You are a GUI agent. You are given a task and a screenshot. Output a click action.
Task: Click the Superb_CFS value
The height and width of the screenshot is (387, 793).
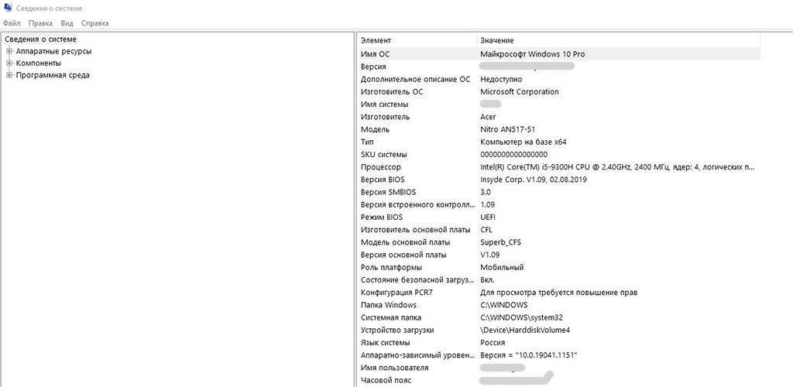coord(500,242)
